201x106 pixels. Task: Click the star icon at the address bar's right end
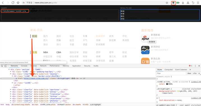167,3
